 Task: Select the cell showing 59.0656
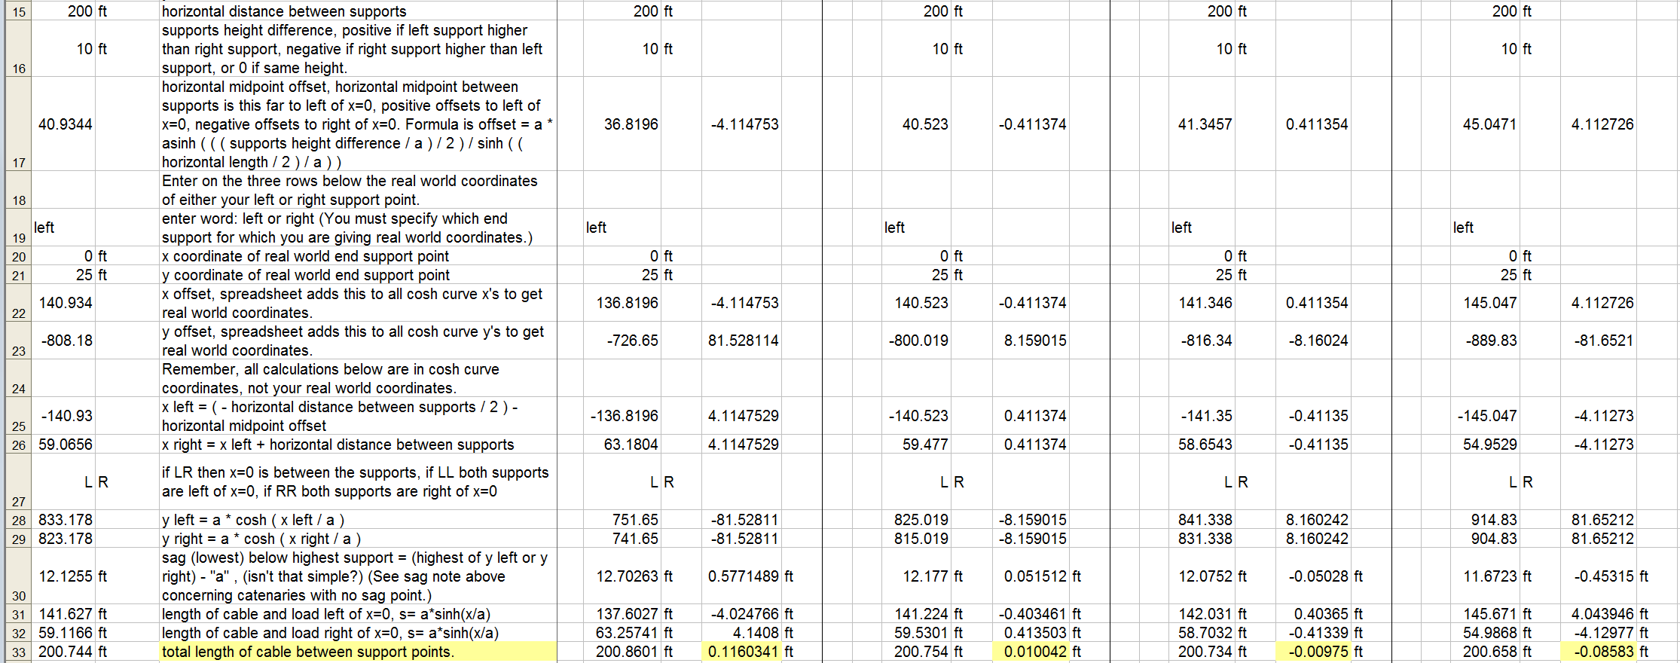pos(65,445)
